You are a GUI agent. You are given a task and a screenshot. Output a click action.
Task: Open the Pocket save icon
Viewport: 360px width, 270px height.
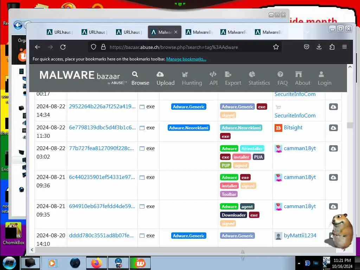(x=307, y=47)
